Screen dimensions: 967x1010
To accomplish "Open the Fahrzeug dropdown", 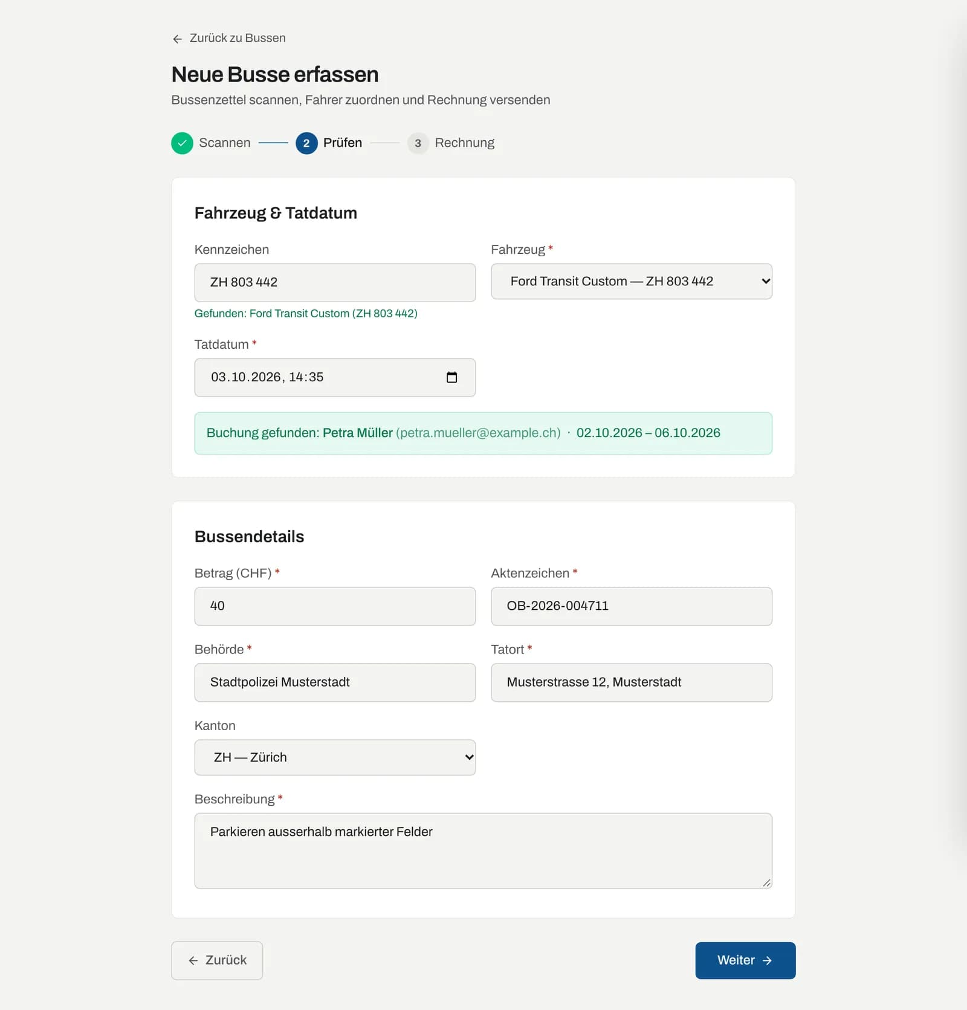I will 632,281.
